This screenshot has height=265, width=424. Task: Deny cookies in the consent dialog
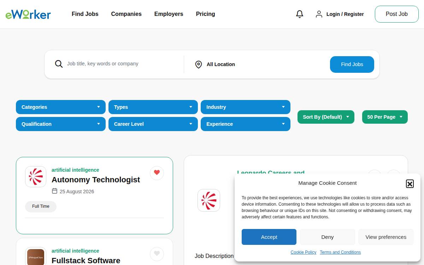point(328,237)
